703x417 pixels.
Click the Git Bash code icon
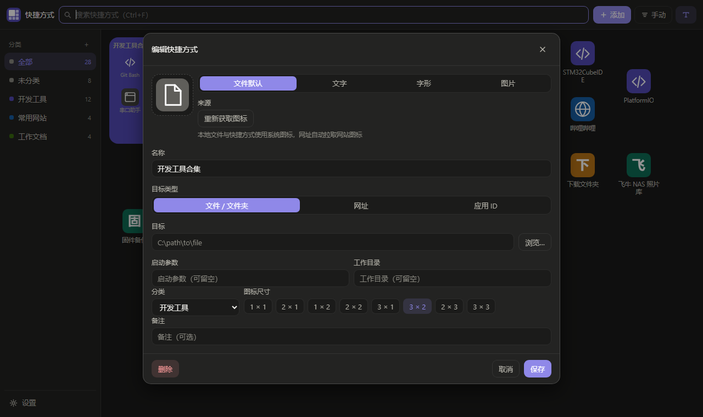(130, 62)
